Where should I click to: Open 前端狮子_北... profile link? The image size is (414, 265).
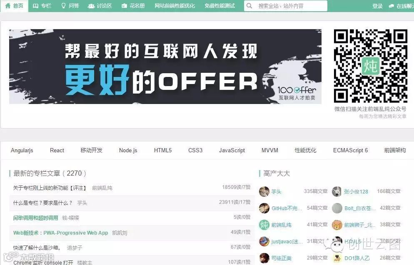[x=359, y=225]
